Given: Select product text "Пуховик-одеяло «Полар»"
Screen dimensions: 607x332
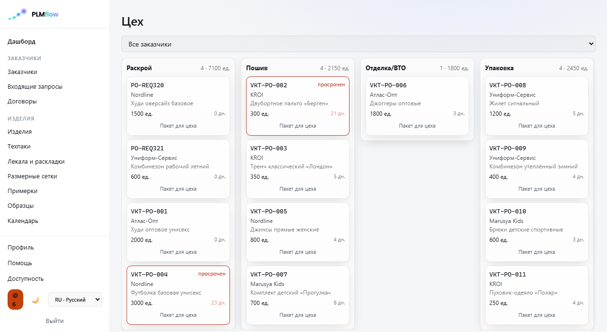Looking at the screenshot, I should pyautogui.click(x=524, y=293).
